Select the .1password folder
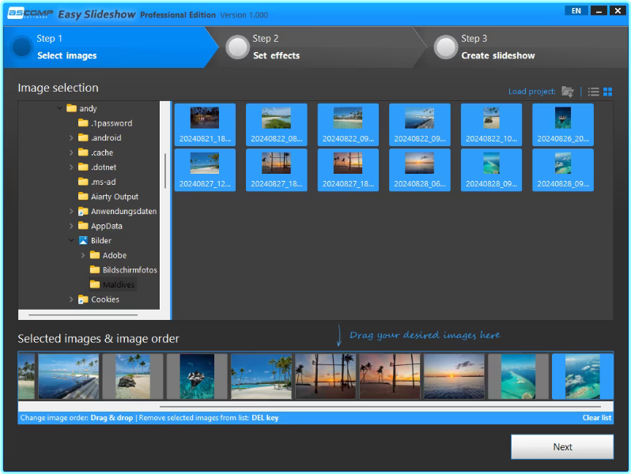Image resolution: width=631 pixels, height=474 pixels. point(111,123)
